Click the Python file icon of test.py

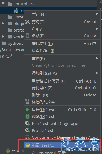(x=16, y=11)
